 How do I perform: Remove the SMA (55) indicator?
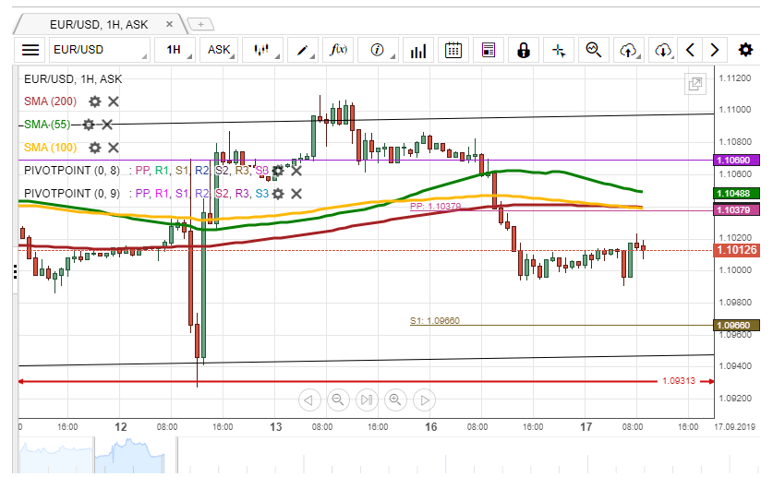(107, 125)
